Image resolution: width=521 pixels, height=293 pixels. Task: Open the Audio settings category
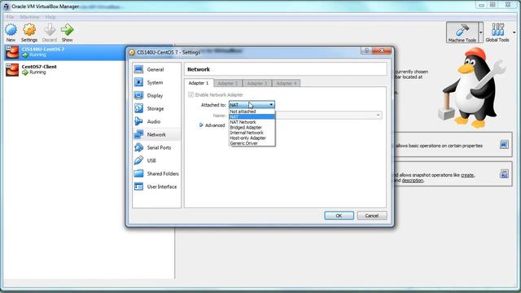point(156,121)
